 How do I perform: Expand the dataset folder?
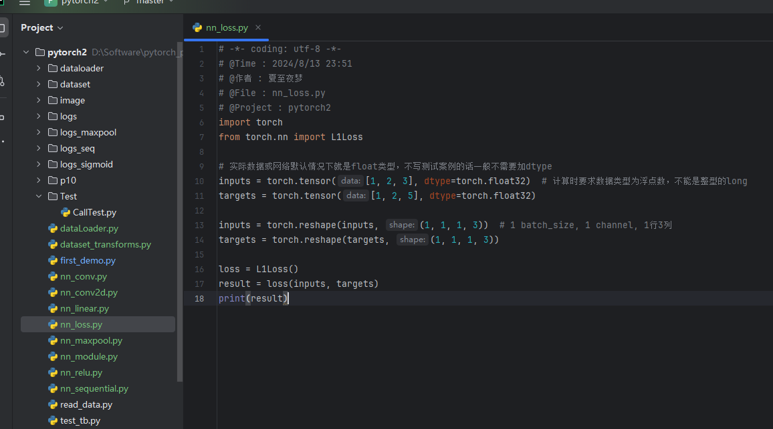(39, 84)
